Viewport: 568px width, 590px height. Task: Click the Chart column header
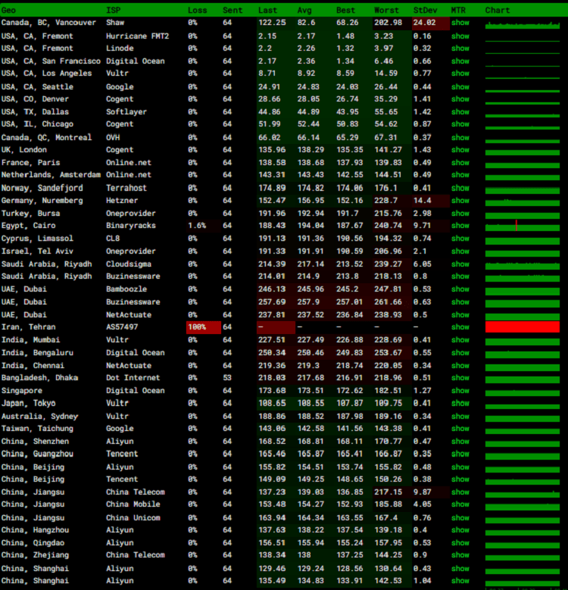pos(498,10)
